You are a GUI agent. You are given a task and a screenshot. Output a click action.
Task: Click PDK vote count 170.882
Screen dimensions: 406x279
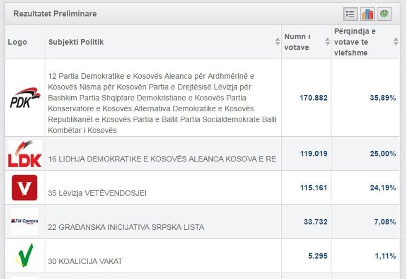[x=313, y=98]
